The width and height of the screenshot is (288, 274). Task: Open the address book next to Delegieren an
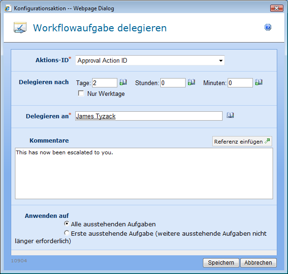pyautogui.click(x=230, y=115)
